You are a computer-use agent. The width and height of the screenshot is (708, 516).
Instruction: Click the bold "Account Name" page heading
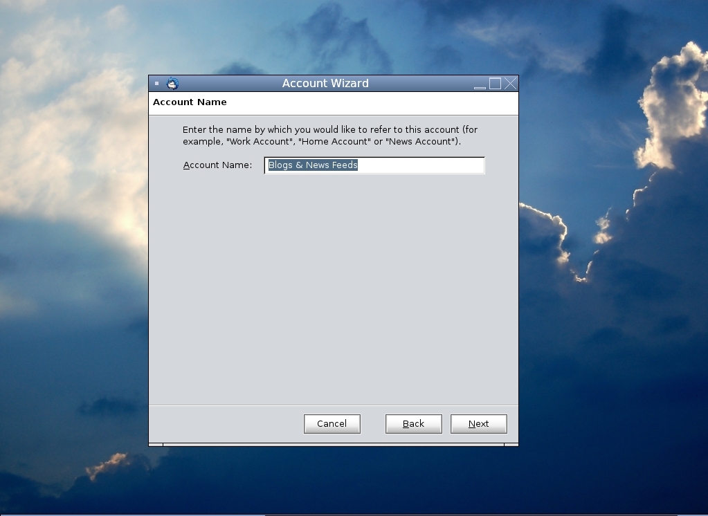point(190,102)
